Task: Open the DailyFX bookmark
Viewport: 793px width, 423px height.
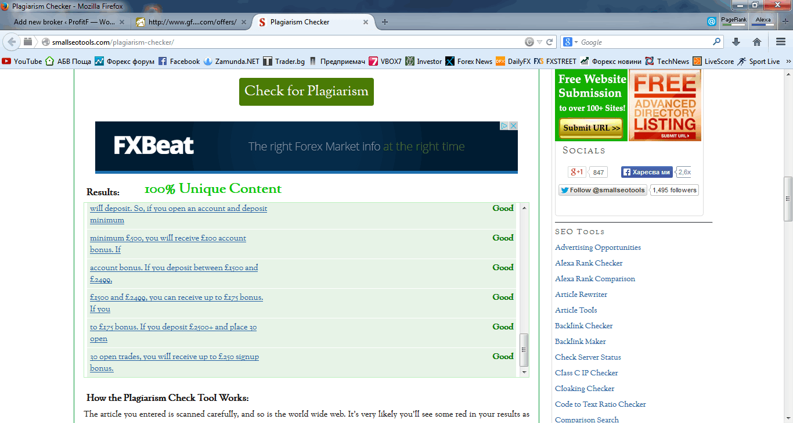Action: (514, 61)
